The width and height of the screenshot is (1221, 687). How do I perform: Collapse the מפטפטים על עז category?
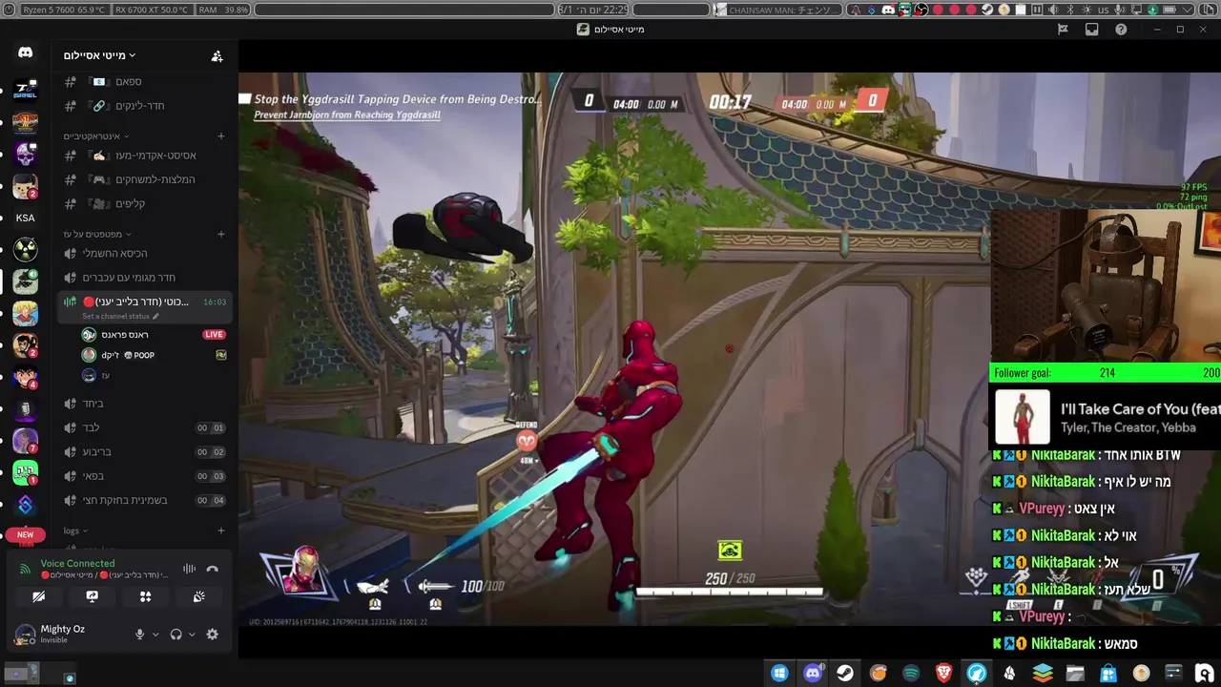(x=97, y=234)
